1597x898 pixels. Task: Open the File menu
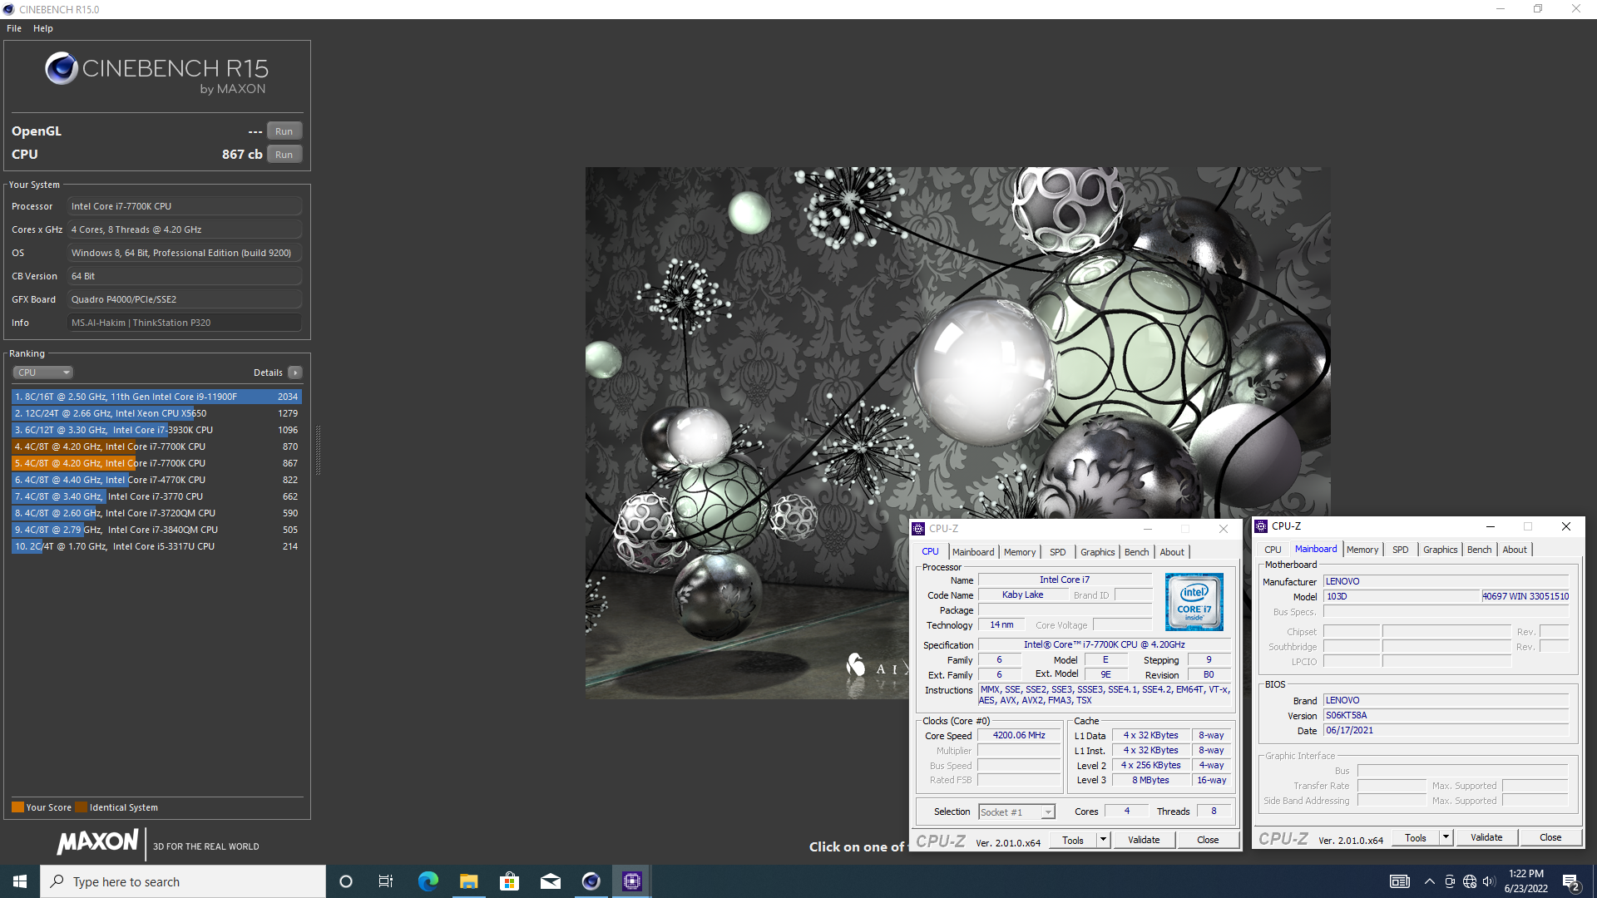pyautogui.click(x=14, y=28)
